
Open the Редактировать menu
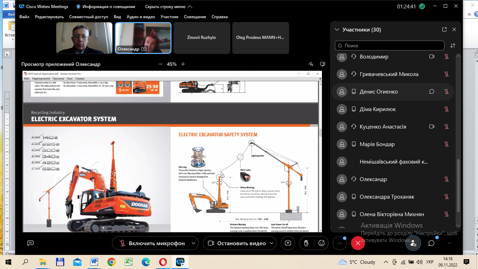(49, 17)
